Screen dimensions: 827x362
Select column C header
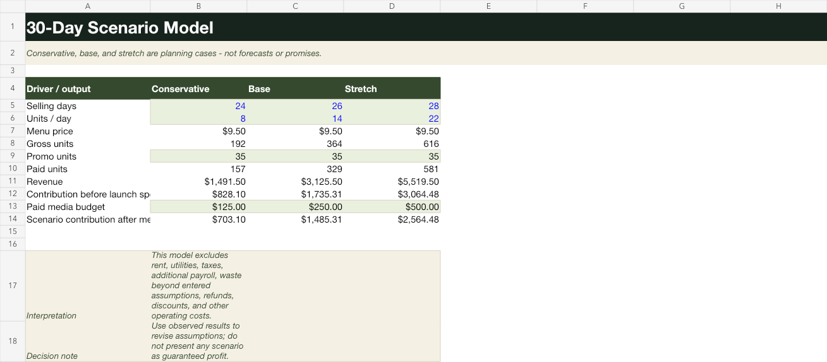pyautogui.click(x=295, y=6)
